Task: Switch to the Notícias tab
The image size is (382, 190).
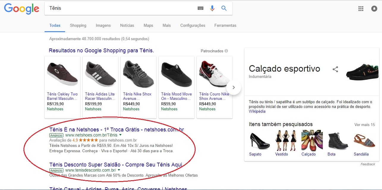Action: 127,26
